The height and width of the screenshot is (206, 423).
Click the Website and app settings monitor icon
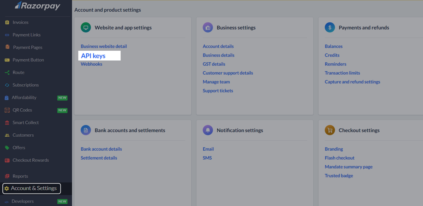tap(86, 27)
